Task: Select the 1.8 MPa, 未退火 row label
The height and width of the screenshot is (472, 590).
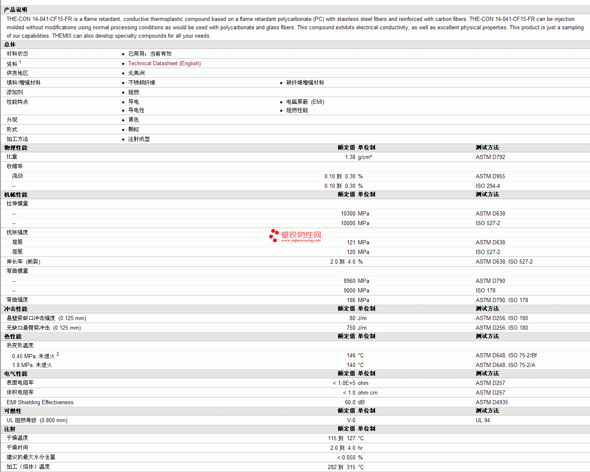Action: [x=32, y=365]
